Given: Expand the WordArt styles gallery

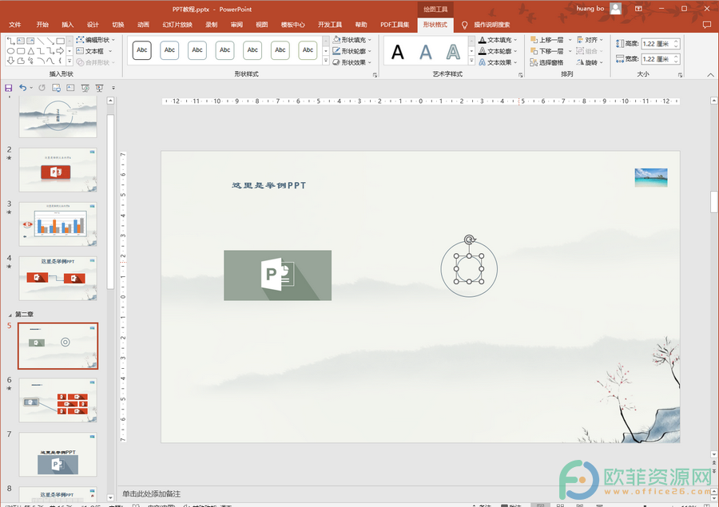Looking at the screenshot, I should point(471,61).
